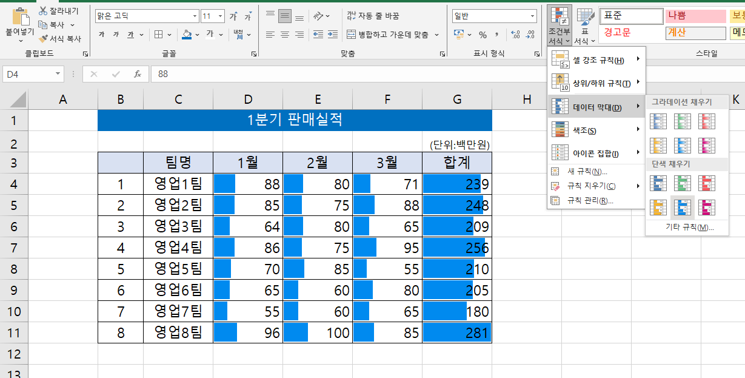Viewport: 745px width, 378px height.
Task: Click accounting number format icon
Action: click(x=459, y=35)
